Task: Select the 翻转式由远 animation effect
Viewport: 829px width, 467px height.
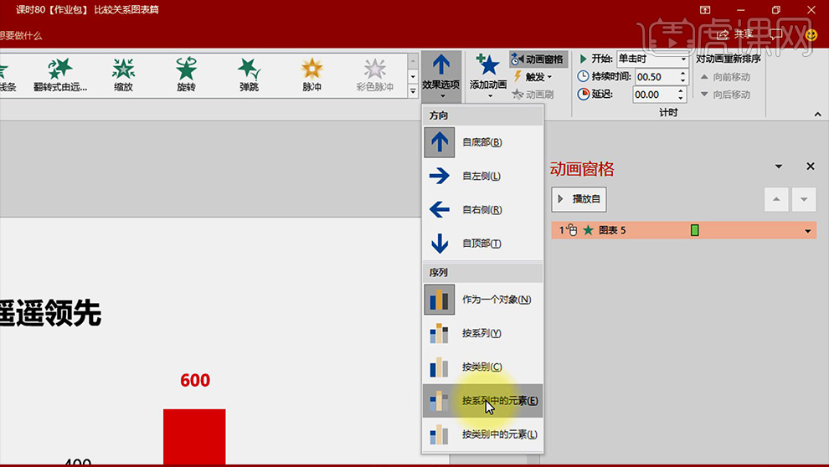Action: pos(59,75)
